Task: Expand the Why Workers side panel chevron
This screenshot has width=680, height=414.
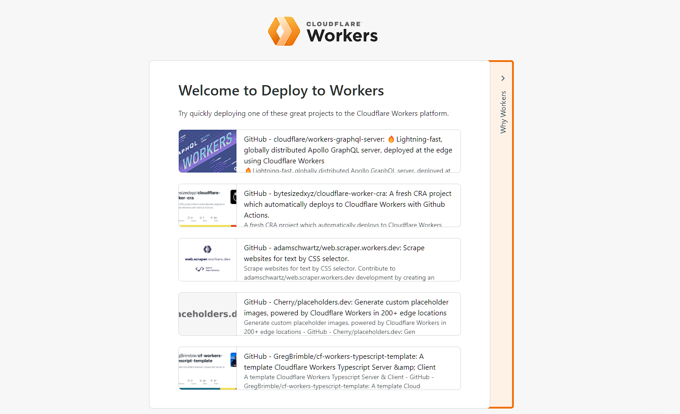Action: pyautogui.click(x=503, y=78)
